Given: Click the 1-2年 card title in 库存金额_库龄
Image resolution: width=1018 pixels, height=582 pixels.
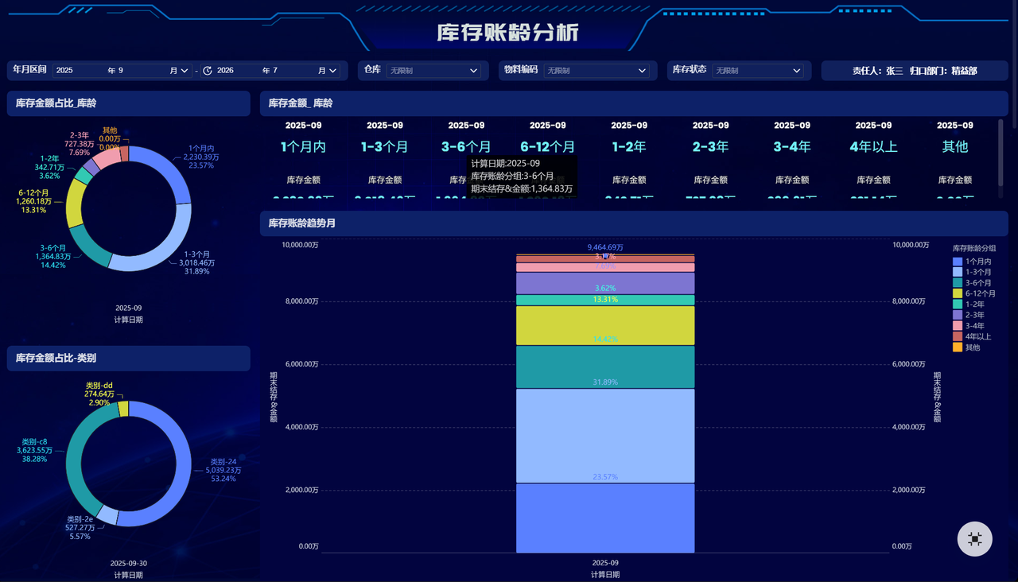Looking at the screenshot, I should click(x=629, y=147).
